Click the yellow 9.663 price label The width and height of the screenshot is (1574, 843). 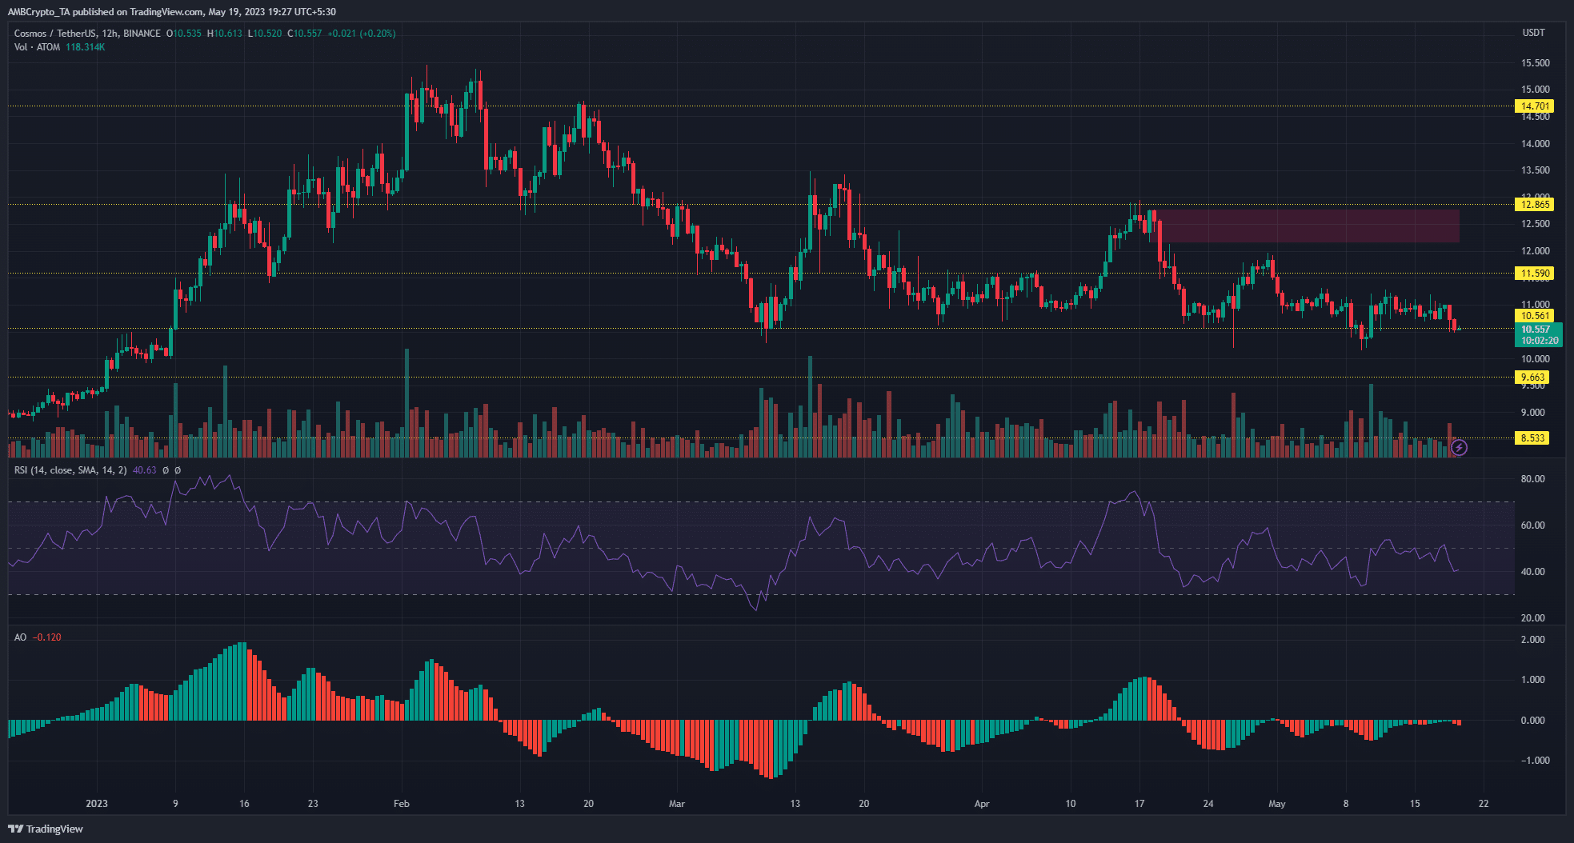click(1532, 378)
